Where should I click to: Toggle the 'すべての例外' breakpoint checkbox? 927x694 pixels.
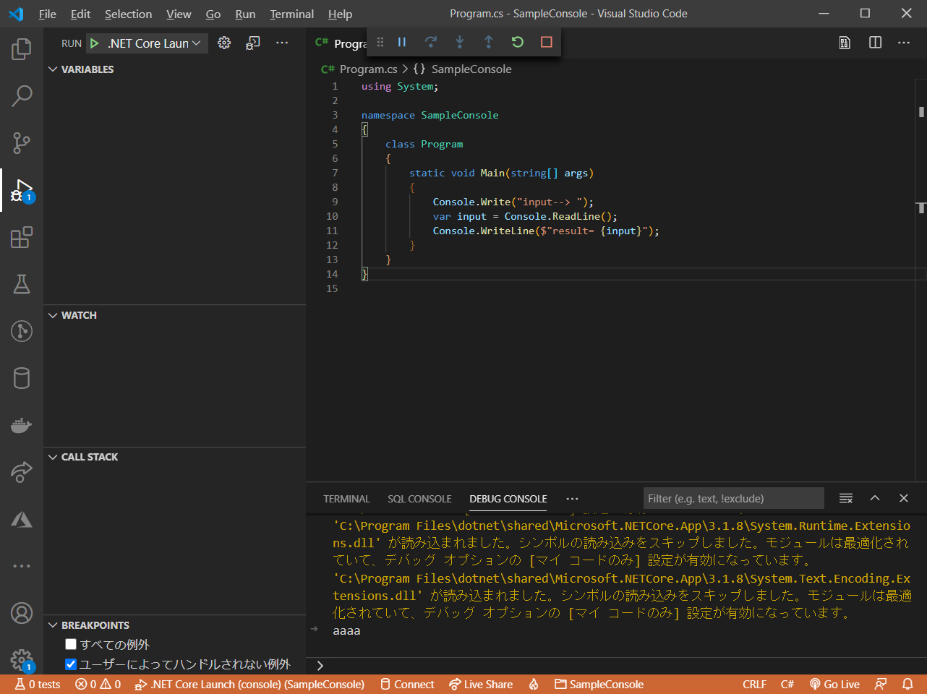pos(71,644)
